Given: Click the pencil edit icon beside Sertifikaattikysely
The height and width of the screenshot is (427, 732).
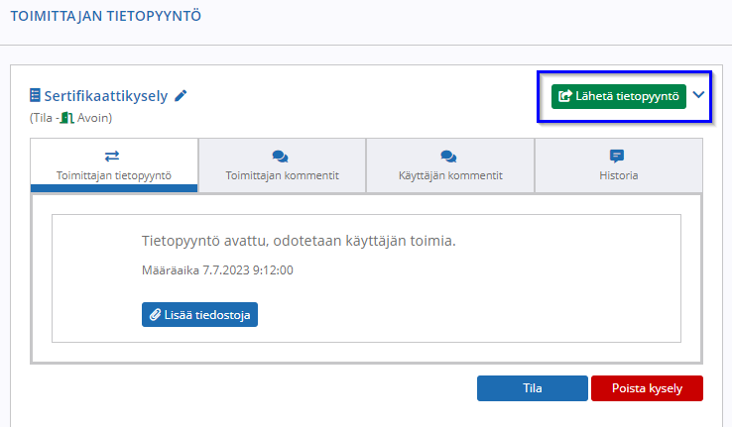Looking at the screenshot, I should pyautogui.click(x=181, y=96).
